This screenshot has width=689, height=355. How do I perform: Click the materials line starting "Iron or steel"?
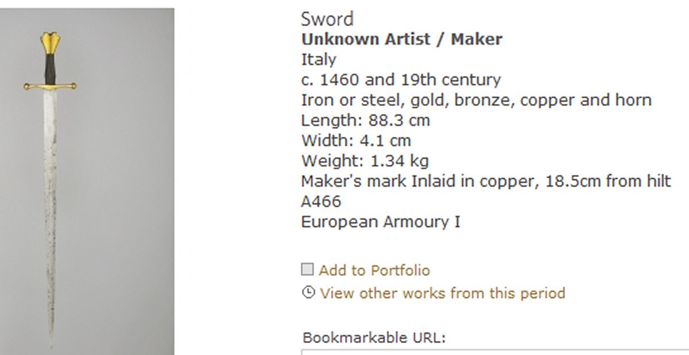pyautogui.click(x=476, y=100)
